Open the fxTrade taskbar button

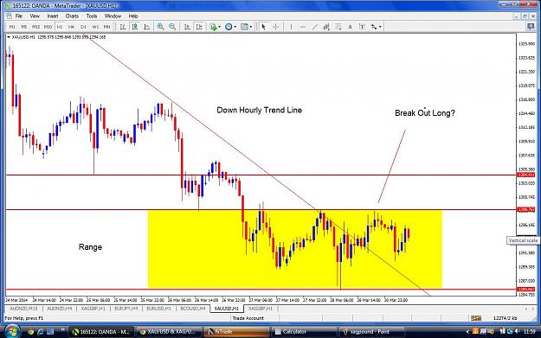click(x=236, y=331)
